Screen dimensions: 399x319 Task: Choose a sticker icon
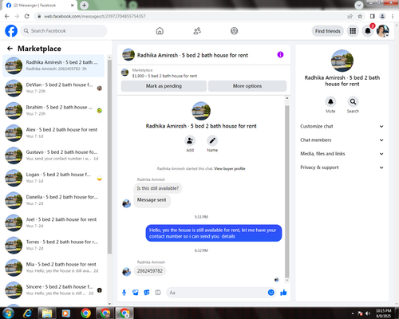coord(147,293)
